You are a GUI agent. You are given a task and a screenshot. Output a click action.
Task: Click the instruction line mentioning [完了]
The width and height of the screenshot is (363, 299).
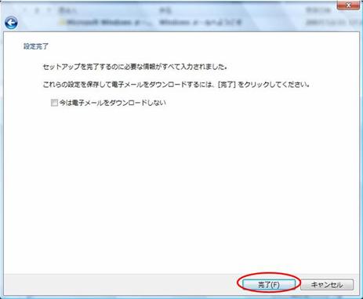(176, 85)
